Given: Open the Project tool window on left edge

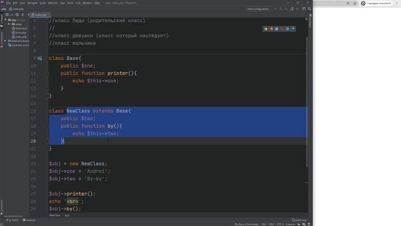Looking at the screenshot, I should coord(1,21).
